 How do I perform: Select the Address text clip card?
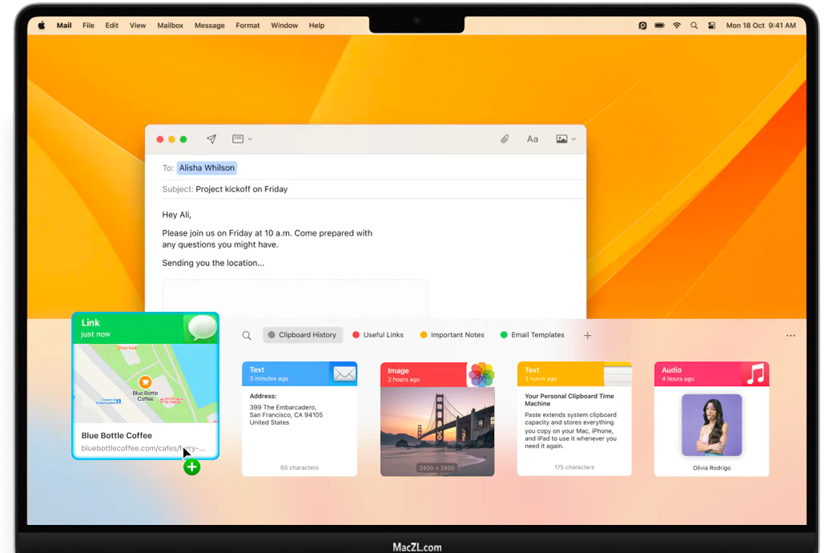[300, 419]
